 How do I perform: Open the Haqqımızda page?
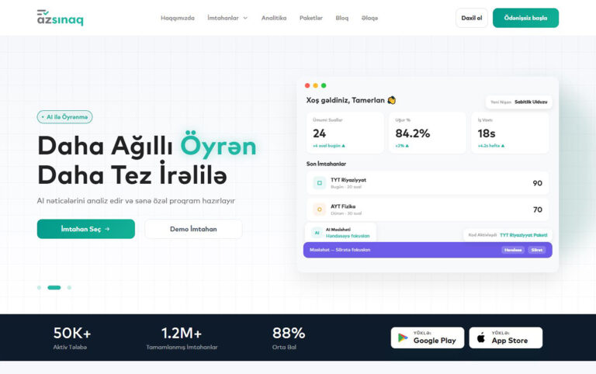pyautogui.click(x=178, y=18)
